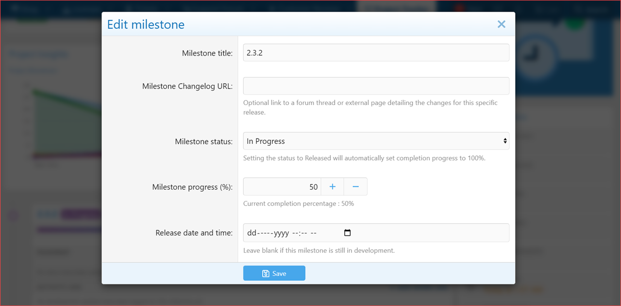This screenshot has height=306, width=621.
Task: Click 'Leave blank if this milestone' hint text
Action: tap(319, 250)
